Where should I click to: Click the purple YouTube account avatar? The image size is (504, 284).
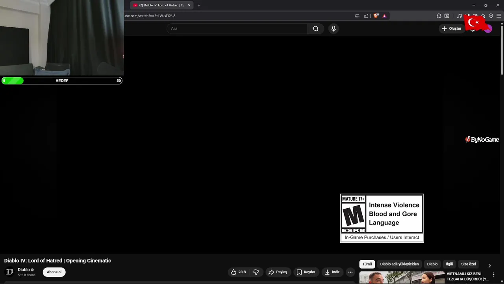pos(488,28)
